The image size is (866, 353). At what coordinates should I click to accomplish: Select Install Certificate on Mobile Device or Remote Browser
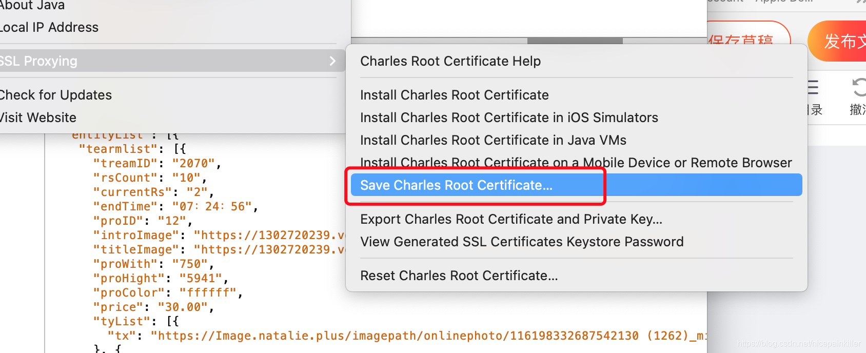click(576, 163)
